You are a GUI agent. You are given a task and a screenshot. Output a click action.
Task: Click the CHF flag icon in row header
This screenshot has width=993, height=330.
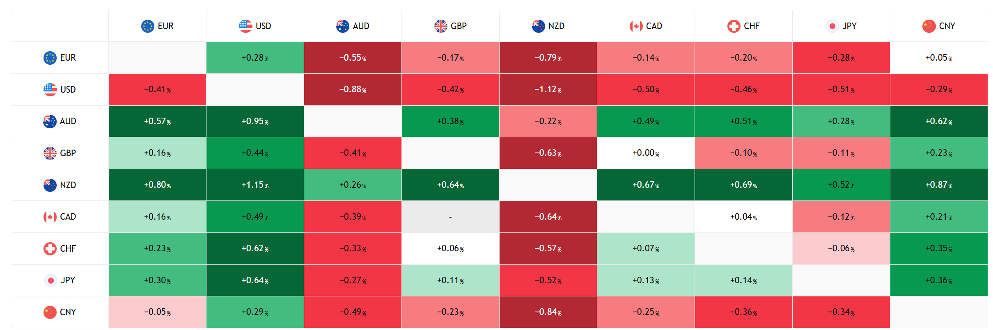tap(50, 248)
